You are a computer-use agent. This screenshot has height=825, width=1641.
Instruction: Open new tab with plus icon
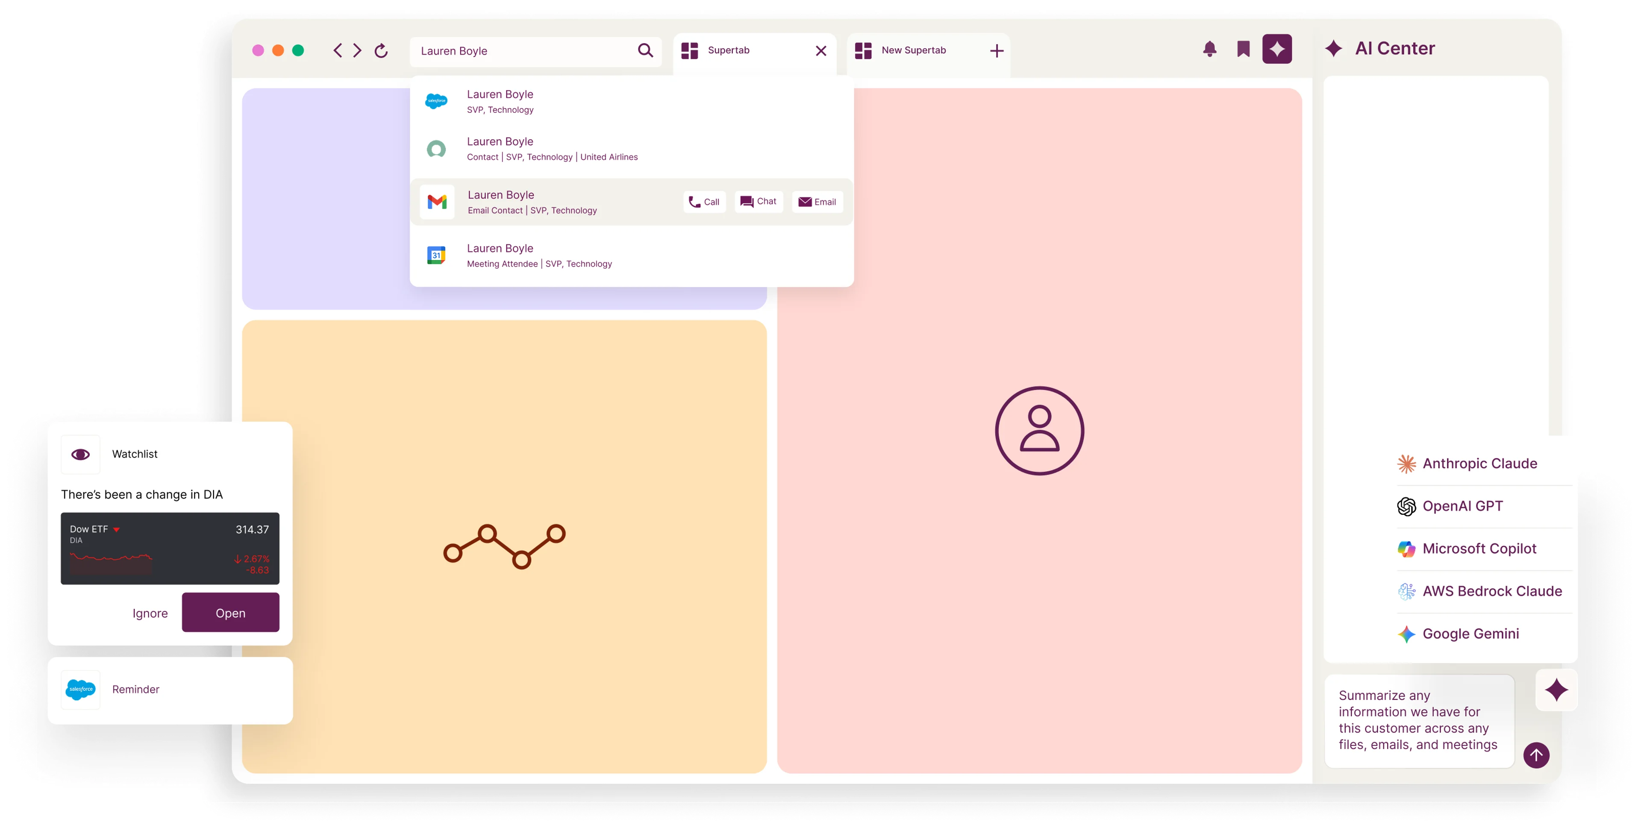click(996, 51)
